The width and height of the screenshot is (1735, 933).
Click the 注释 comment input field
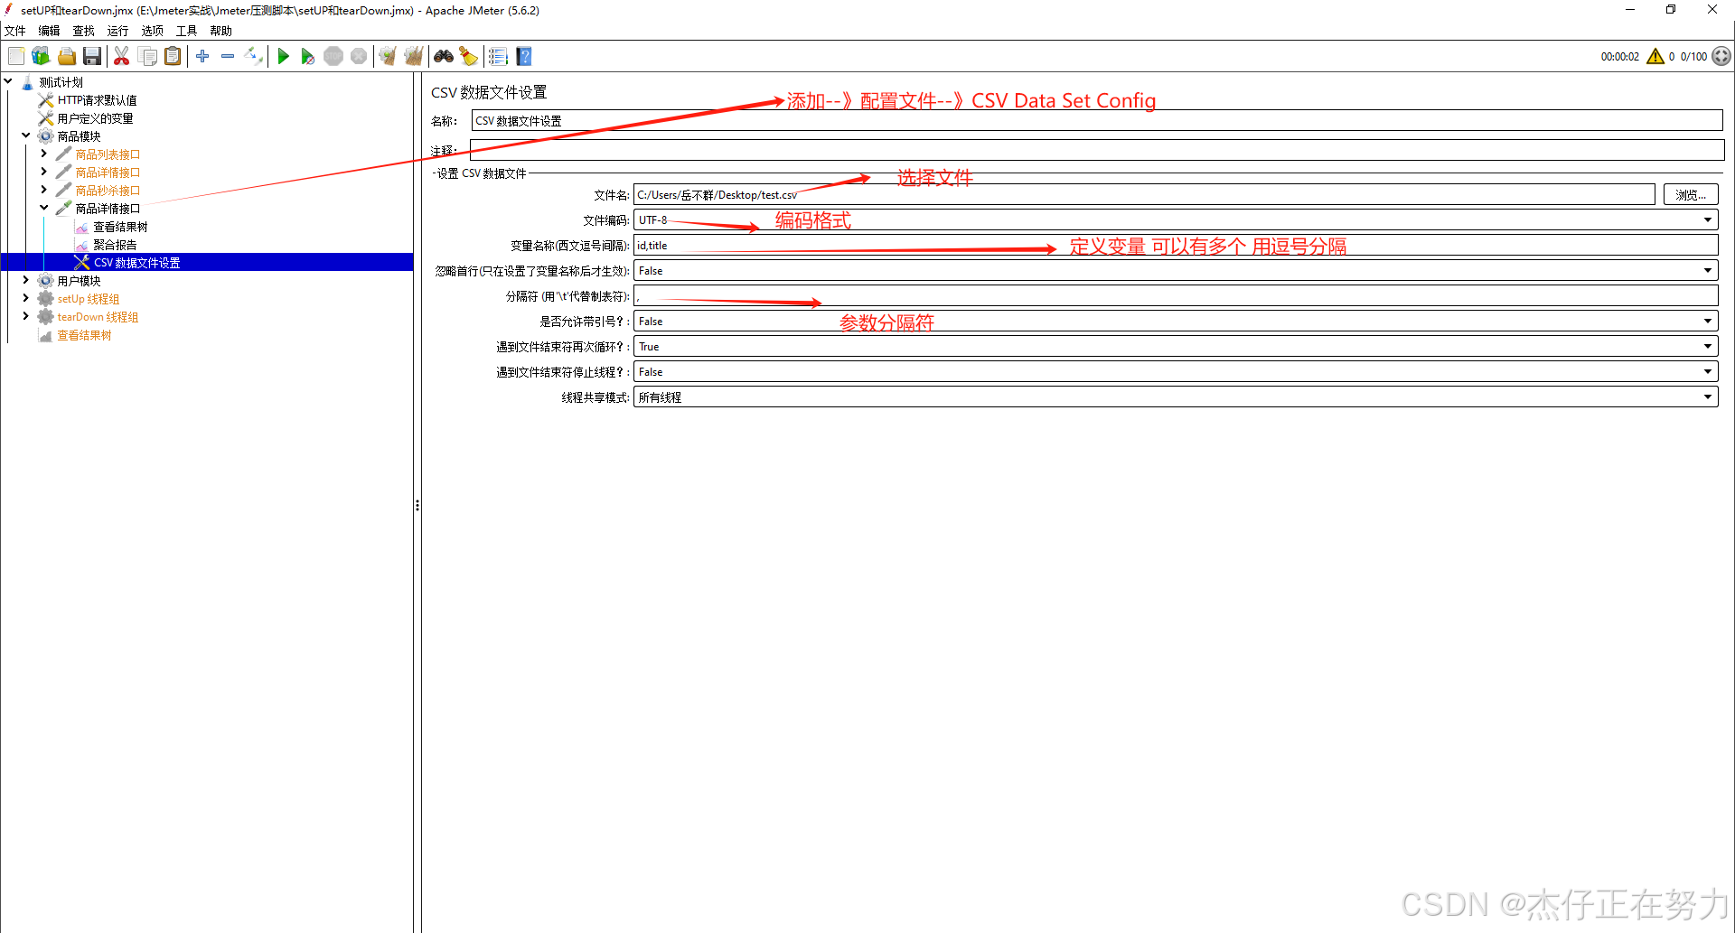point(1097,150)
